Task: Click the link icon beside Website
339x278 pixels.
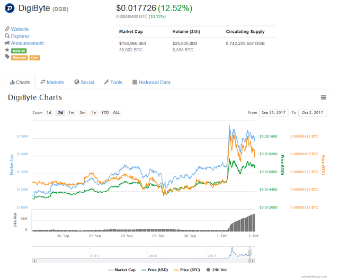Action: [7, 29]
